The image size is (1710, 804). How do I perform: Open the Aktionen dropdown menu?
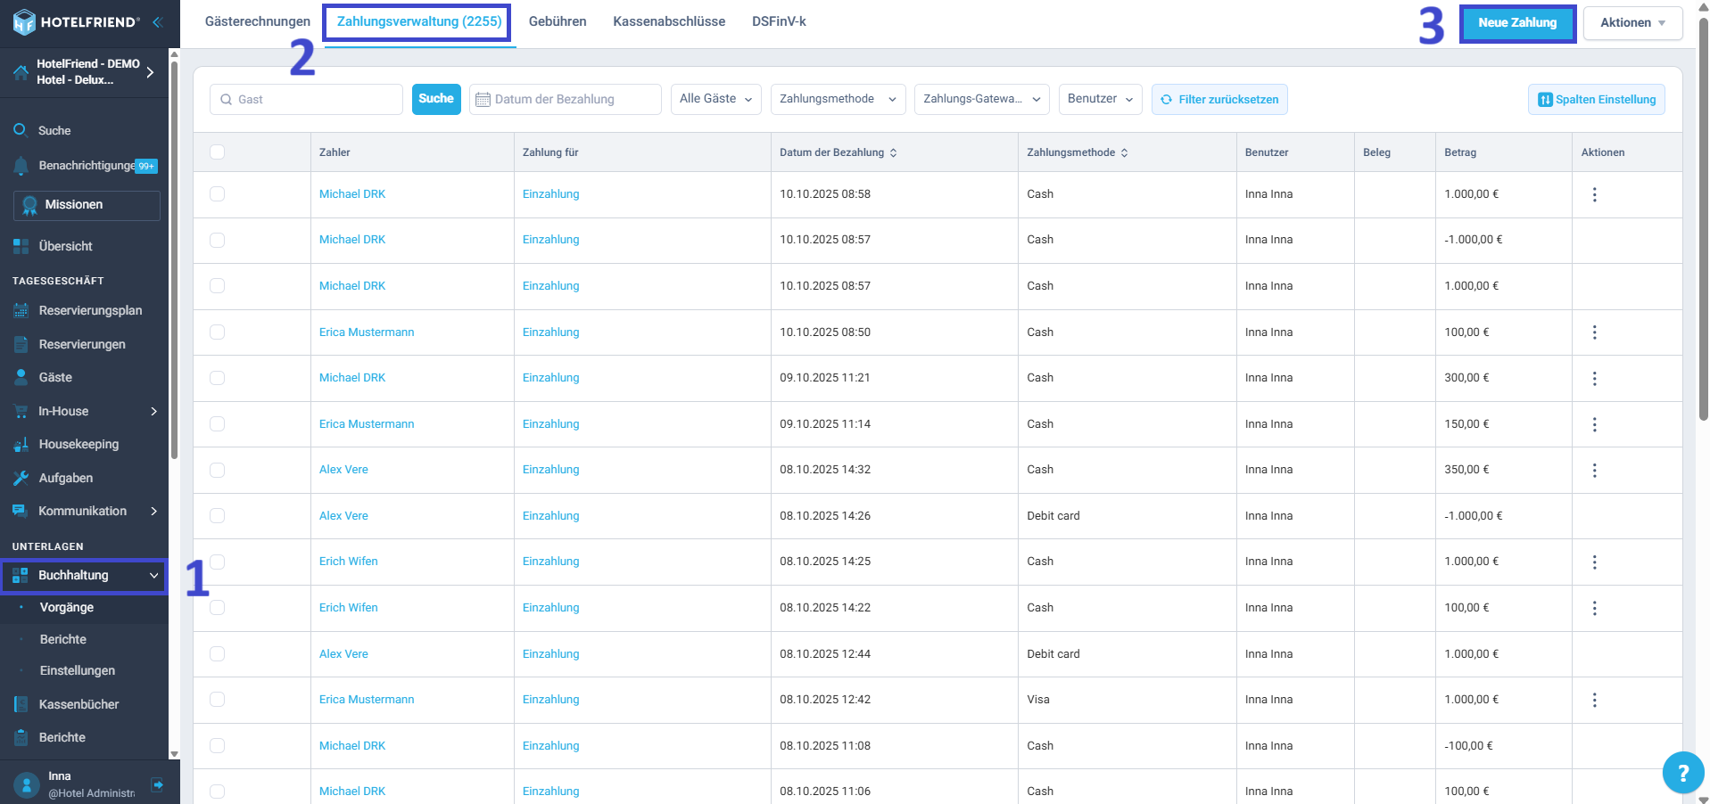pos(1632,23)
